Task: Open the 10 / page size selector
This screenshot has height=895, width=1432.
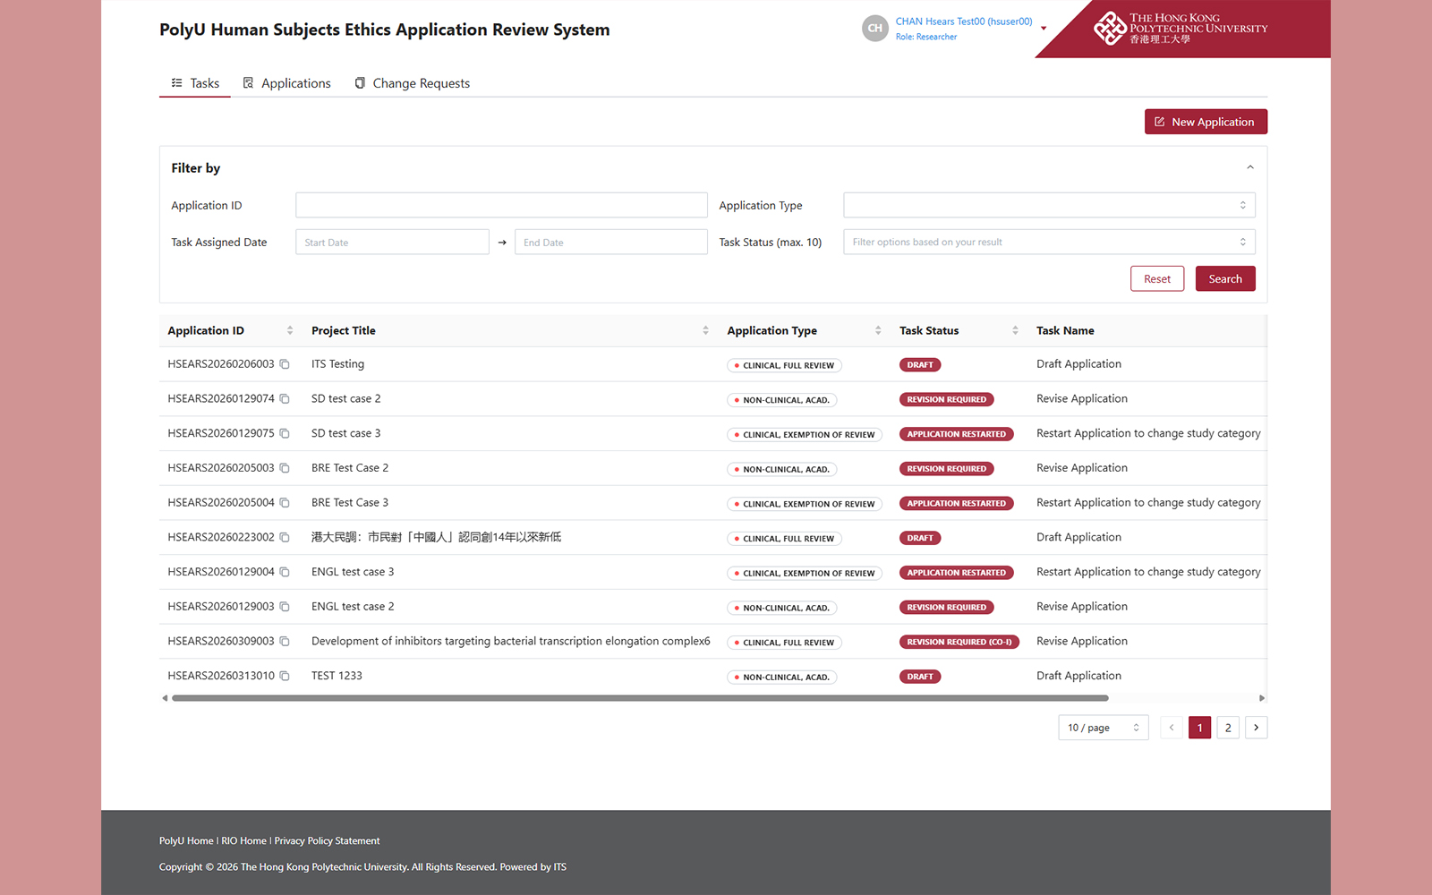Action: coord(1103,728)
